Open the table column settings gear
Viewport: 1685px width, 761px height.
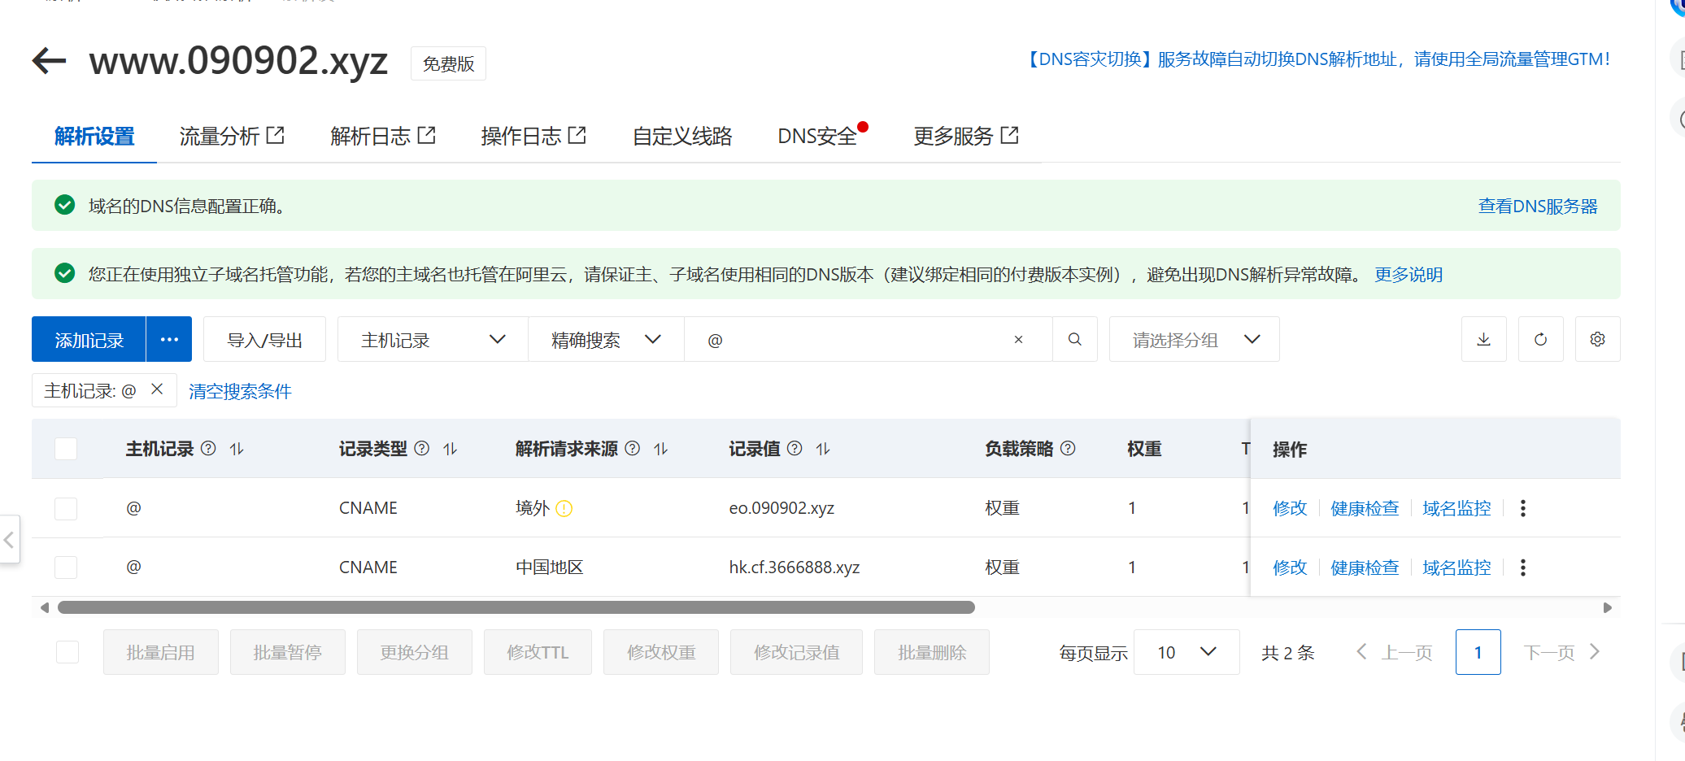[1598, 339]
